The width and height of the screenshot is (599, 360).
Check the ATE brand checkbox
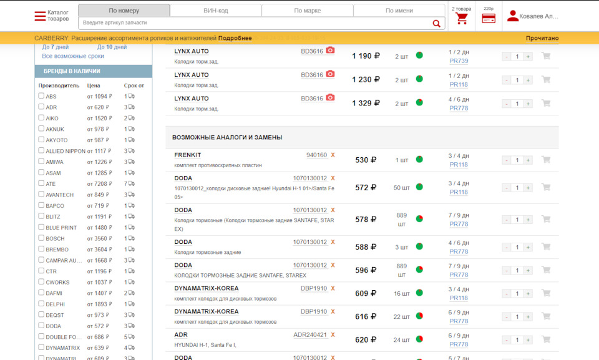[41, 183]
